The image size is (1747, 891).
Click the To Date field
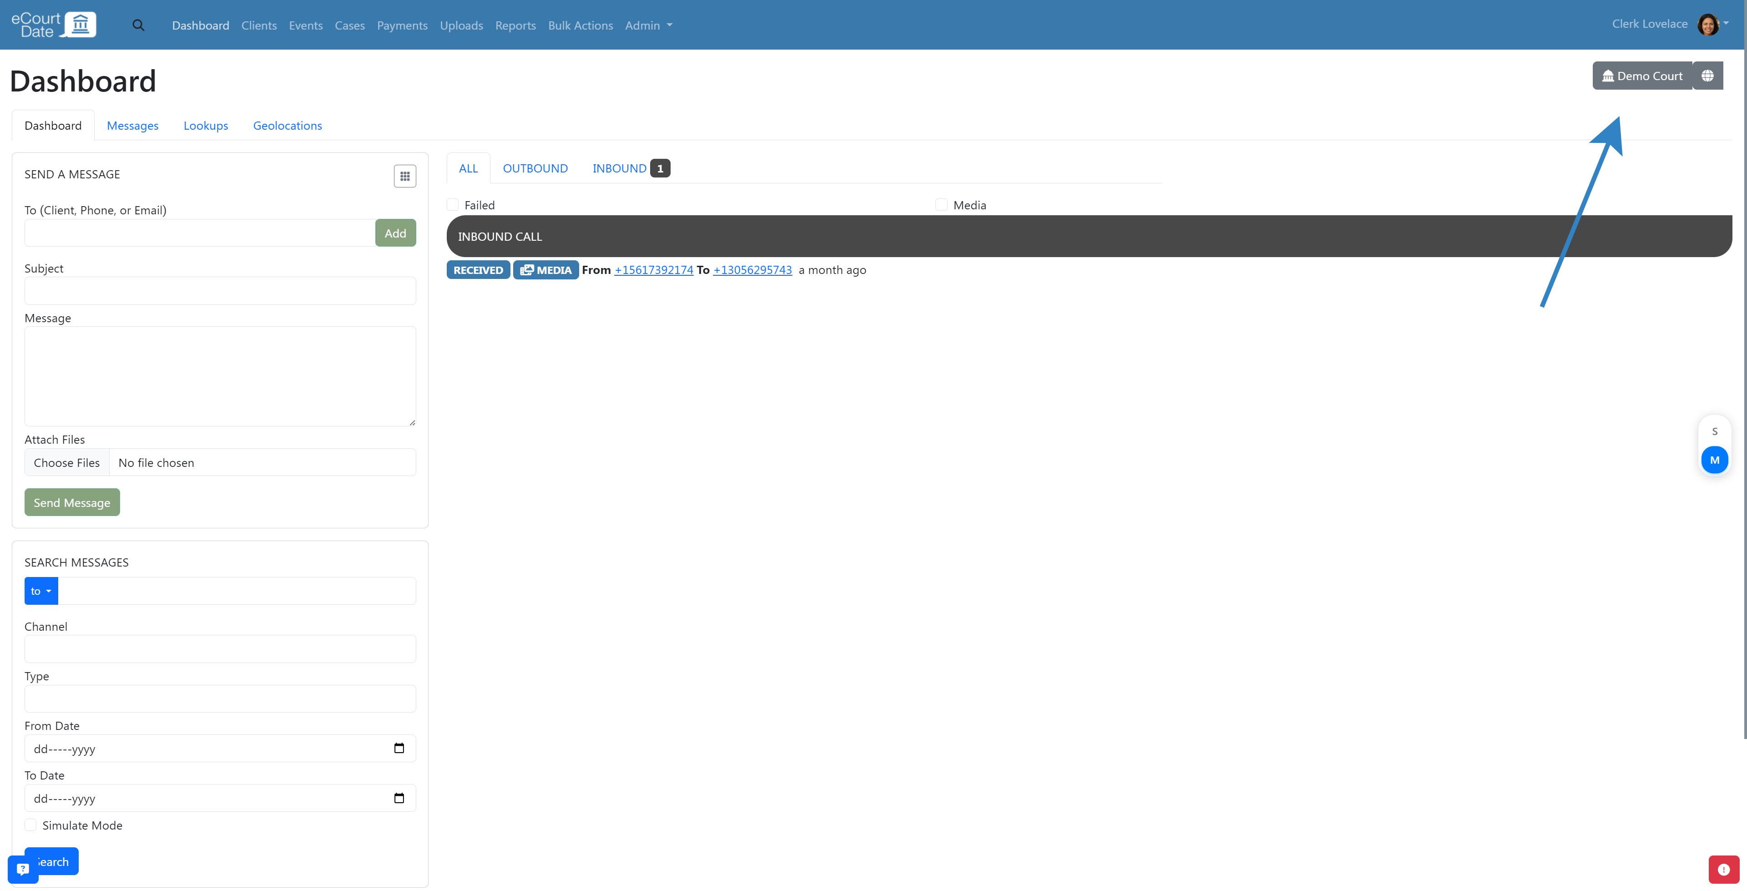[220, 797]
